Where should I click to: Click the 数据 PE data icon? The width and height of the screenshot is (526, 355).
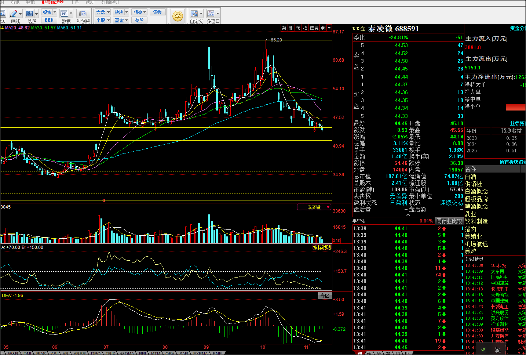click(64, 14)
